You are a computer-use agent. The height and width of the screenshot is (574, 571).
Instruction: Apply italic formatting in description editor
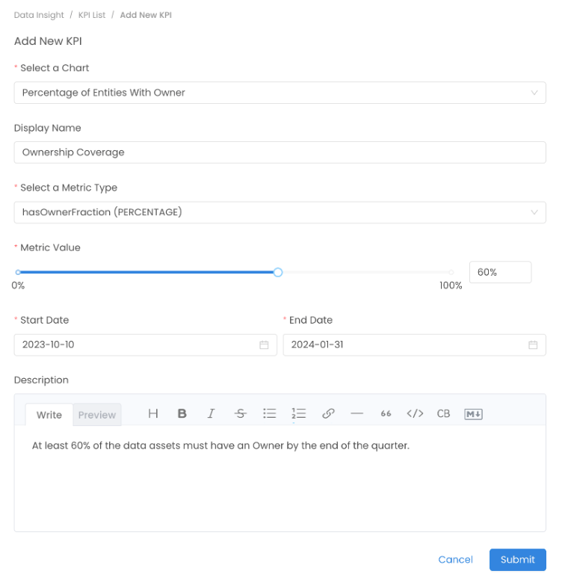coord(211,413)
